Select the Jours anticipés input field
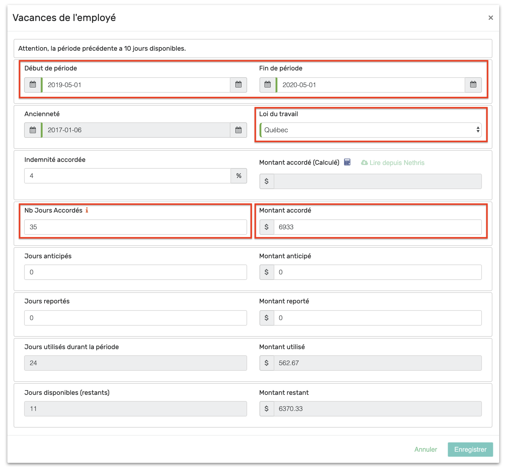This screenshot has width=506, height=469. 135,272
